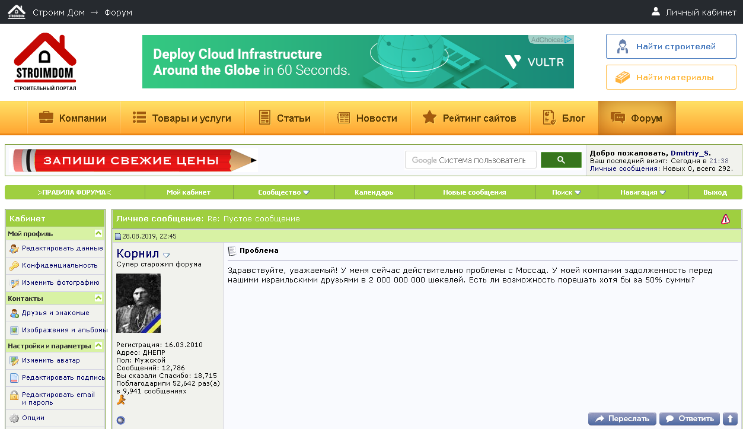
Task: Open Рейтинг сайтов section
Action: click(470, 118)
